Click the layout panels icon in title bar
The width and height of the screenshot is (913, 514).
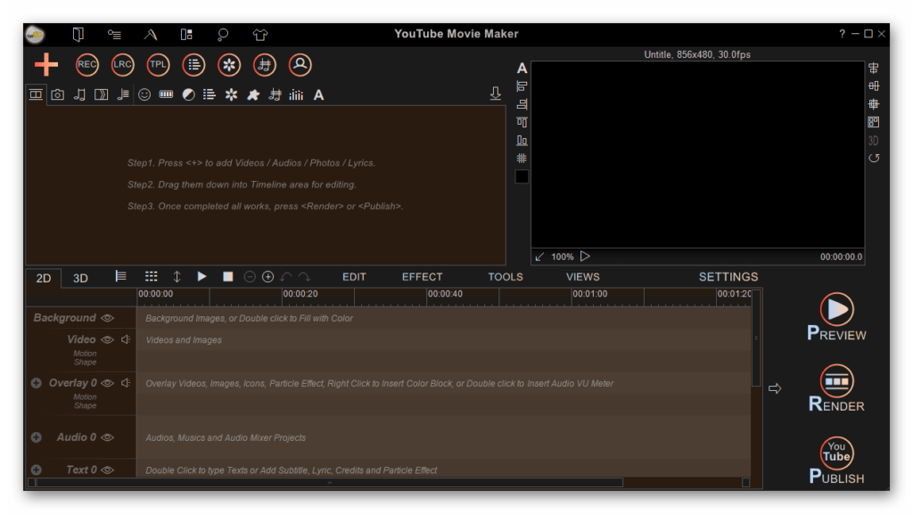[186, 35]
